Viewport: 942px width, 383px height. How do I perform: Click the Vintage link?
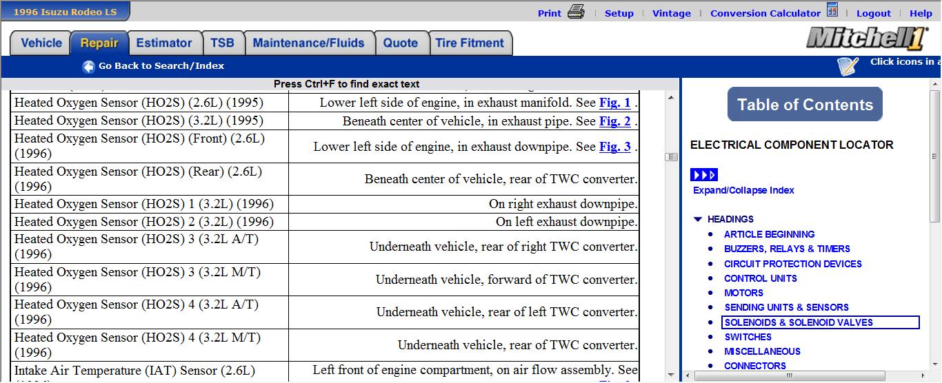coord(672,13)
